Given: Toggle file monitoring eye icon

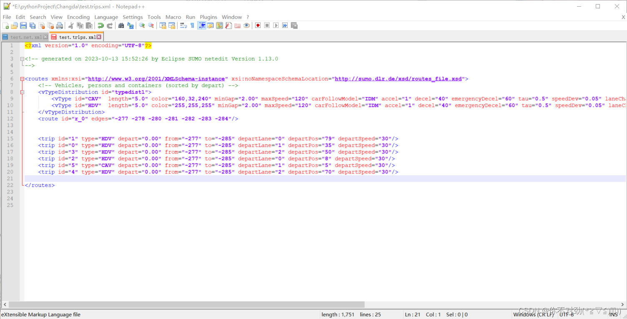Looking at the screenshot, I should coord(246,25).
